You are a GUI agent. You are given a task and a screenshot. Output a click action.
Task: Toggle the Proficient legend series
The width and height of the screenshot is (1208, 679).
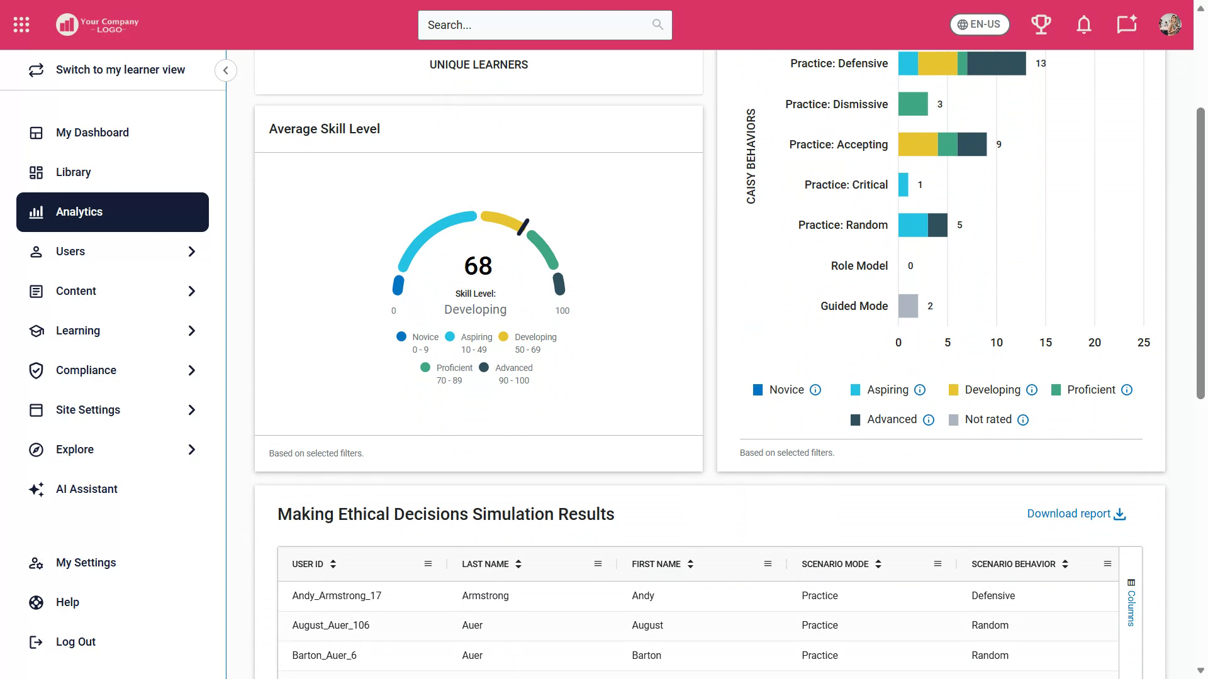(1090, 390)
